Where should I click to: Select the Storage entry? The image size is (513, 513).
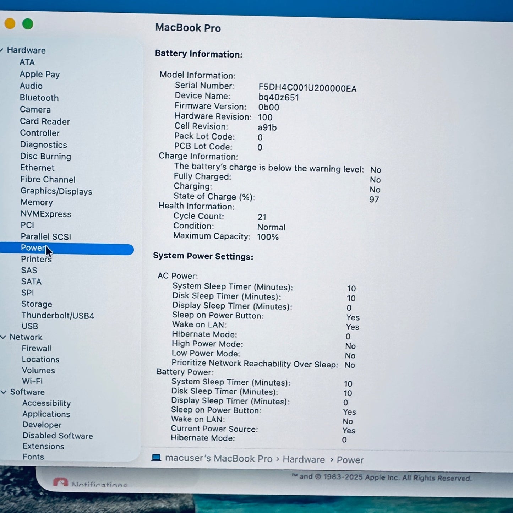(x=37, y=304)
